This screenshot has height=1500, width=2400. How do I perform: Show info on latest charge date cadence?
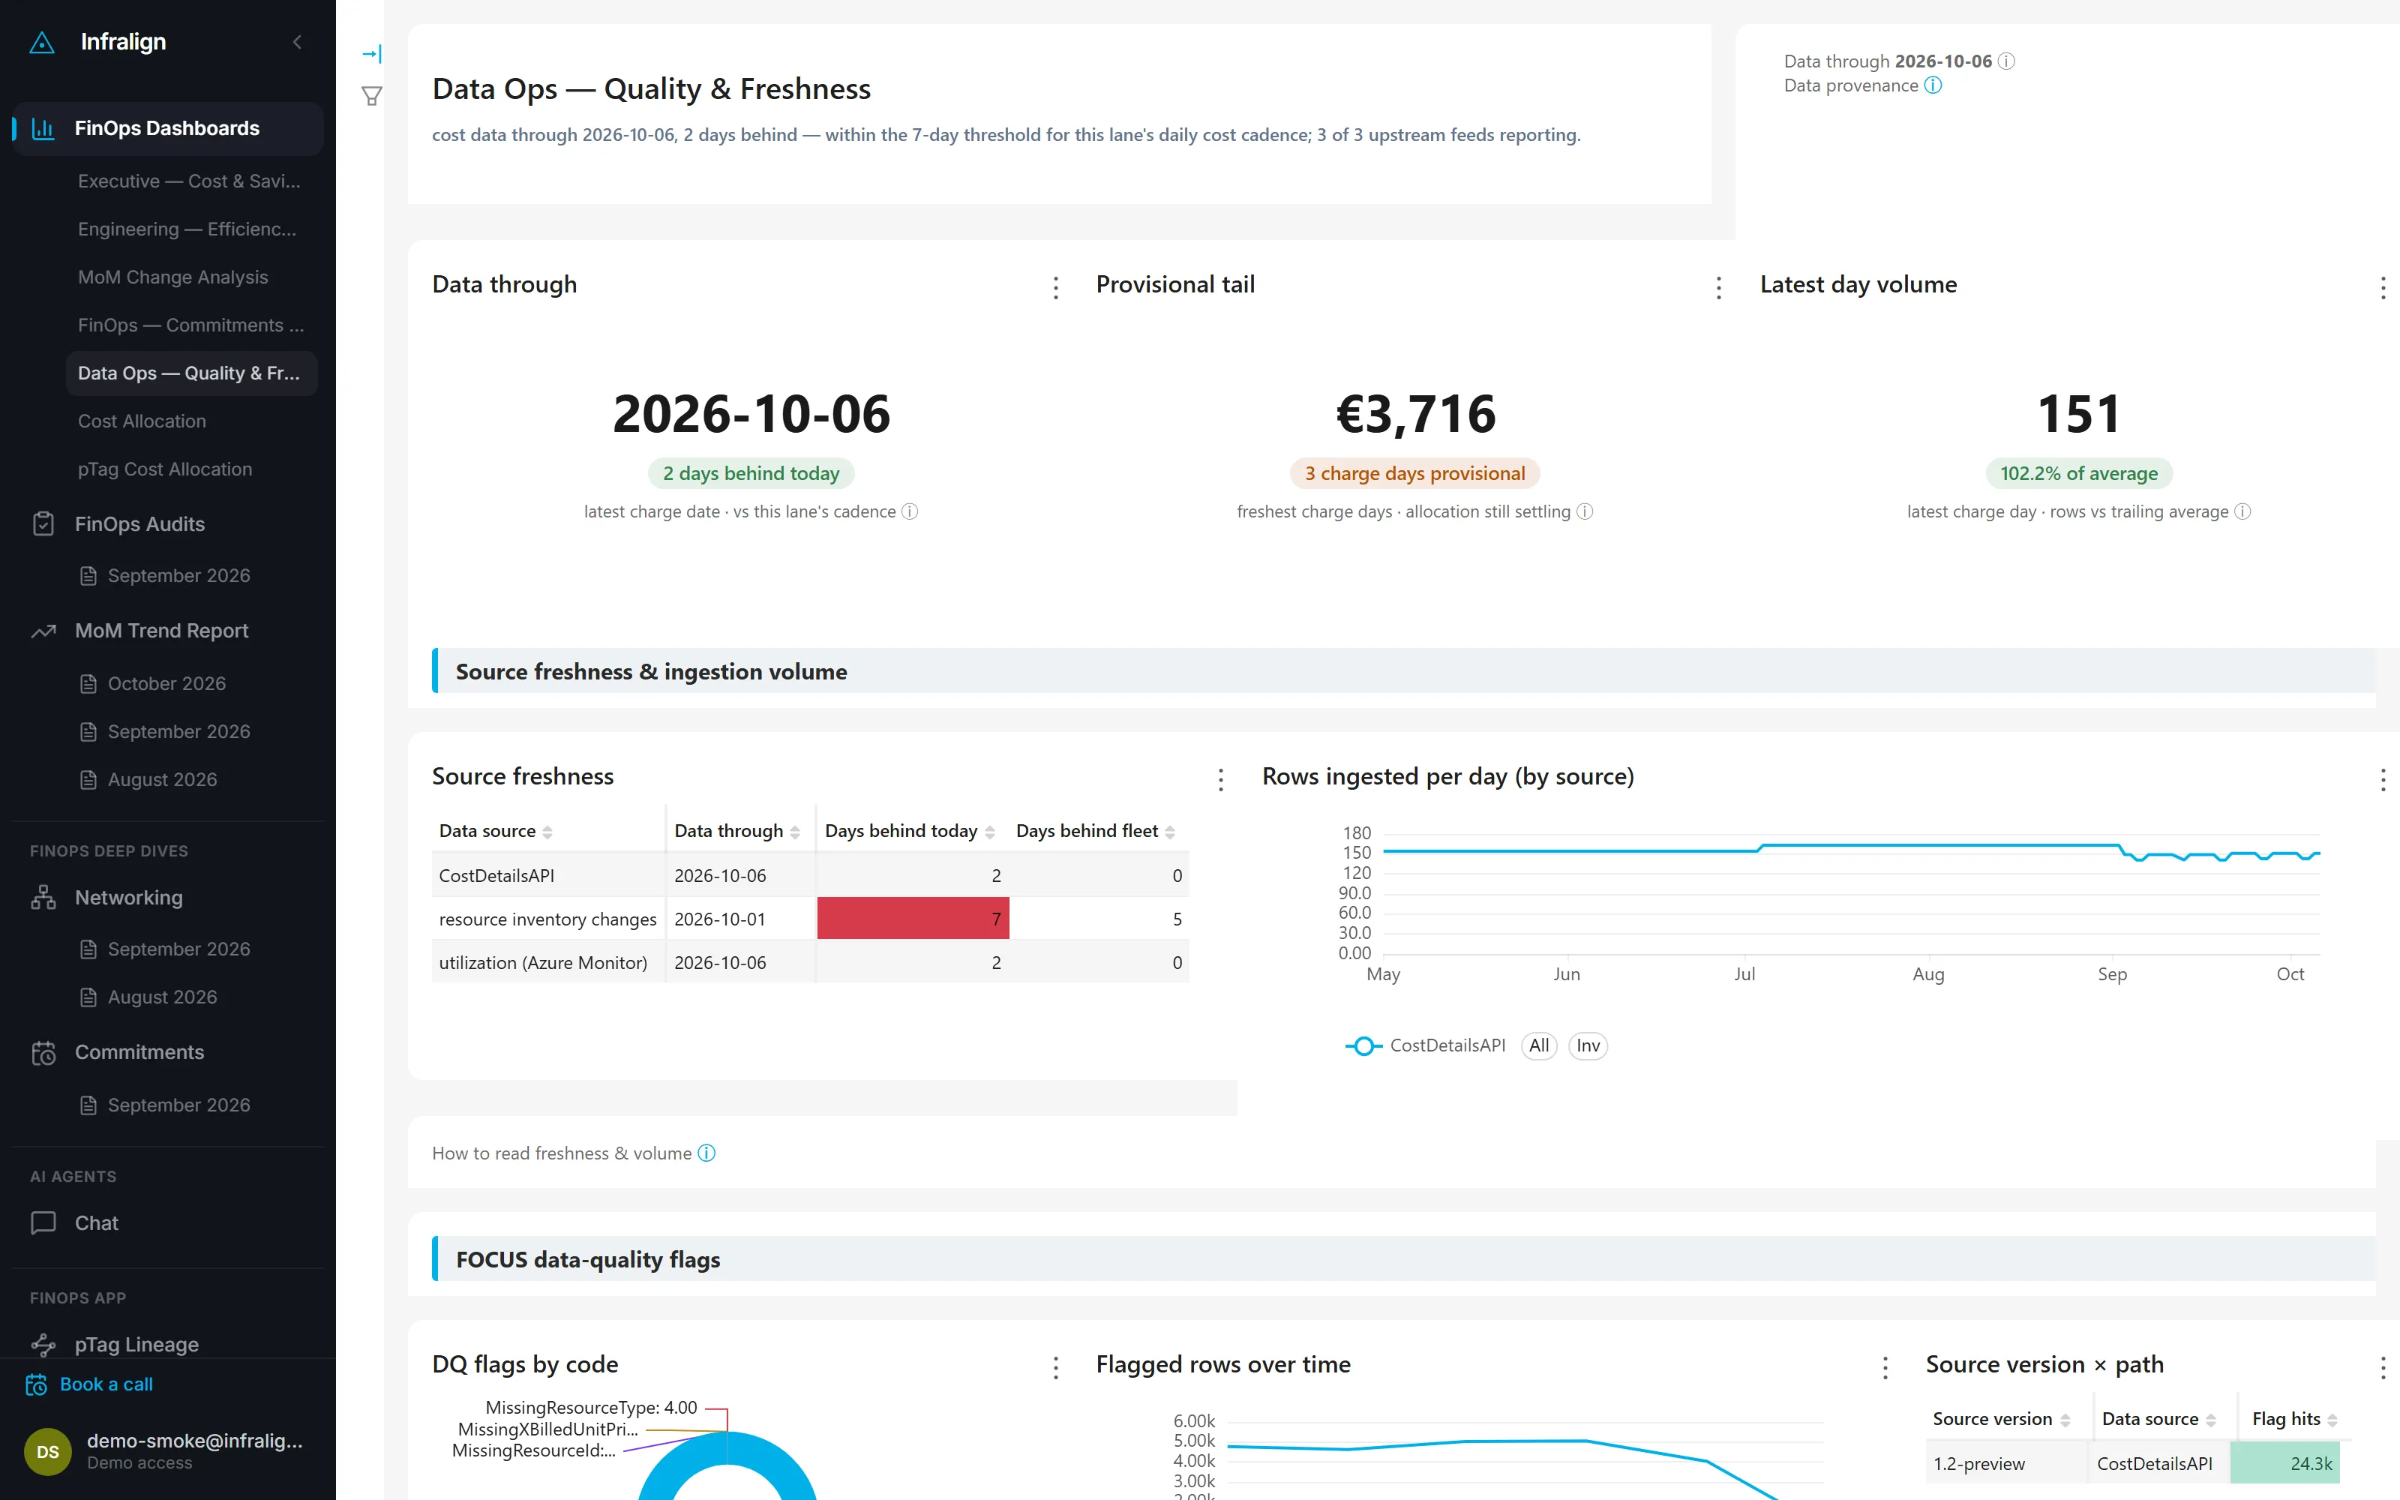click(x=910, y=512)
